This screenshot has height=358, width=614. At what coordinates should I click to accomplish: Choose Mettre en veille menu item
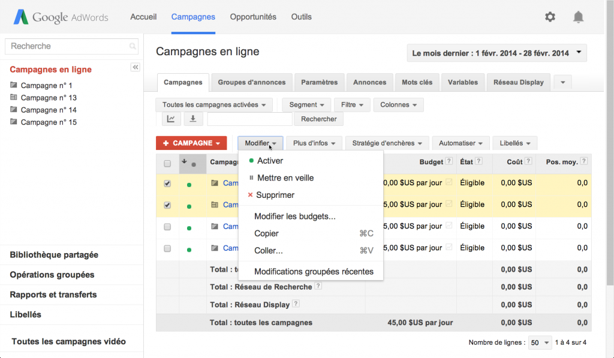tap(311, 178)
